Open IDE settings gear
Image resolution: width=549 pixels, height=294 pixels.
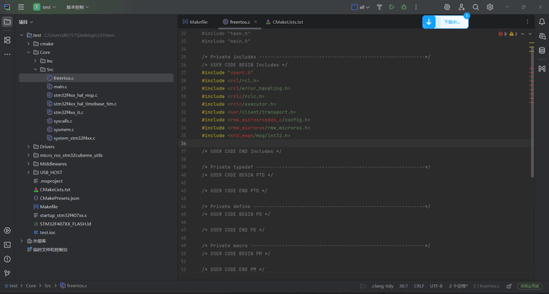pos(490,7)
